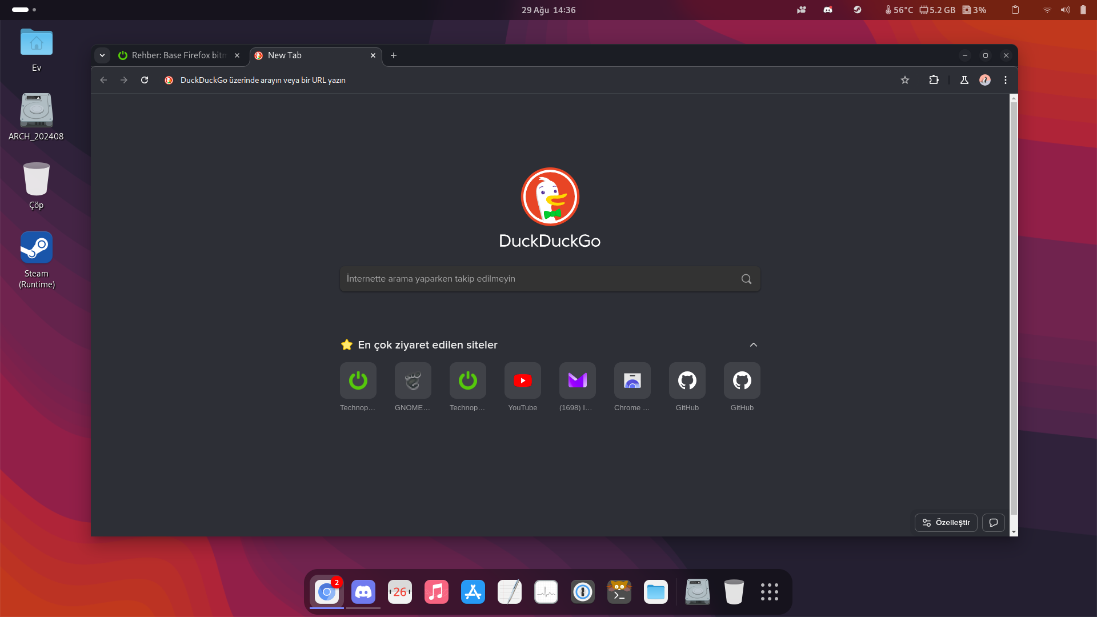Click the reload page icon
Screen dimensions: 1097x617
click(x=145, y=80)
